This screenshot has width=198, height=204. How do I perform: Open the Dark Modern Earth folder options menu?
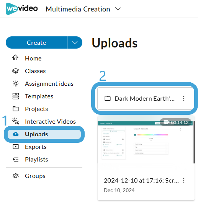(184, 98)
